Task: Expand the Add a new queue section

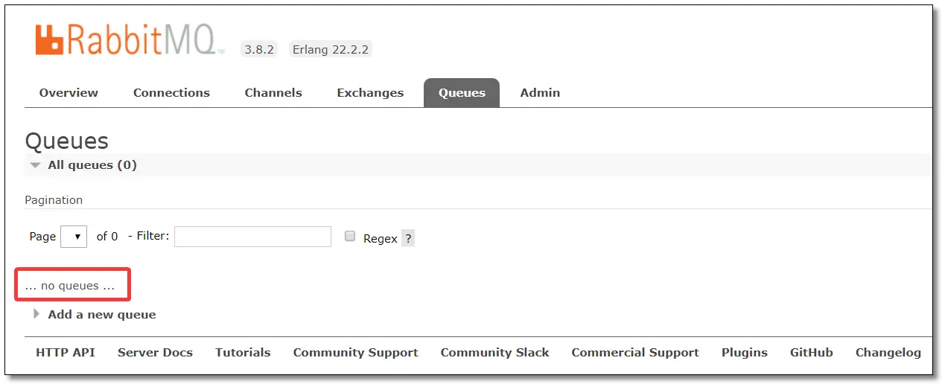Action: coord(95,315)
